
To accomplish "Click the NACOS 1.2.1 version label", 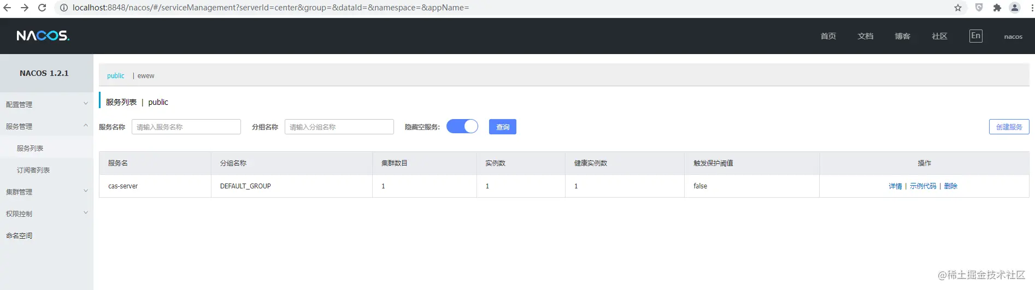I will pyautogui.click(x=44, y=73).
